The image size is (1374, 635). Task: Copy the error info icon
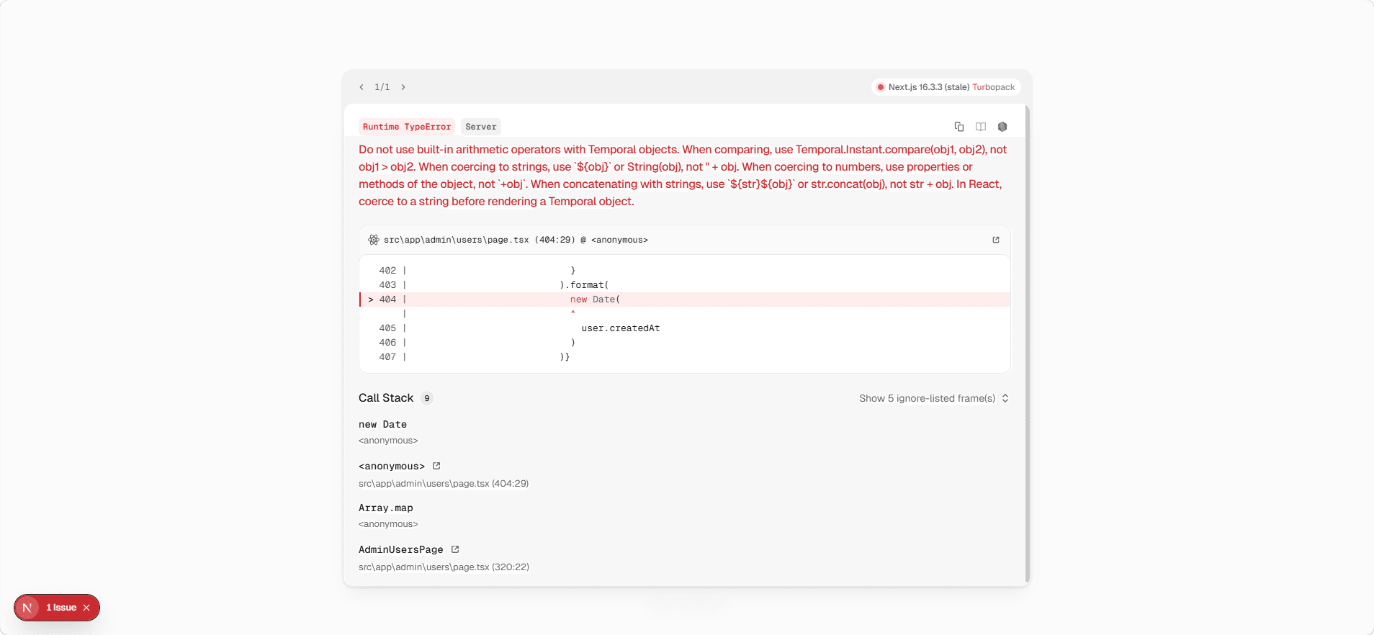coord(959,127)
